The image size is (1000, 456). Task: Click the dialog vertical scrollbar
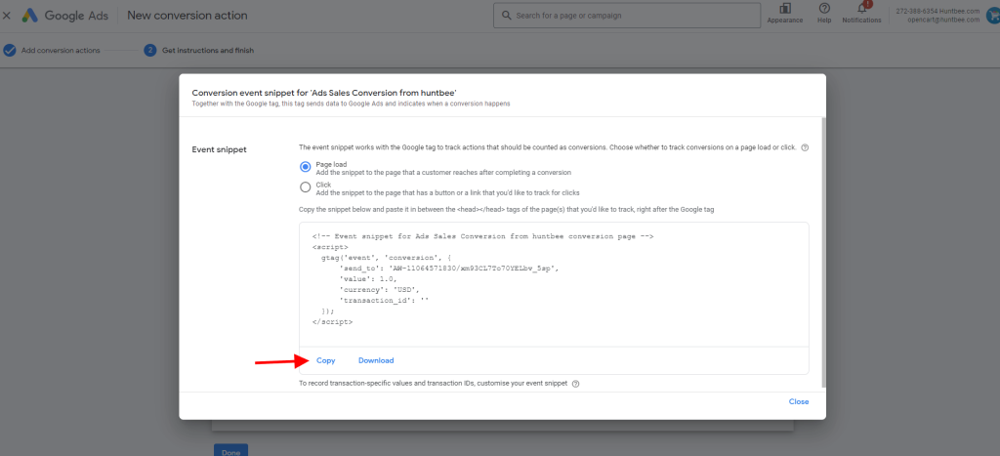click(823, 252)
